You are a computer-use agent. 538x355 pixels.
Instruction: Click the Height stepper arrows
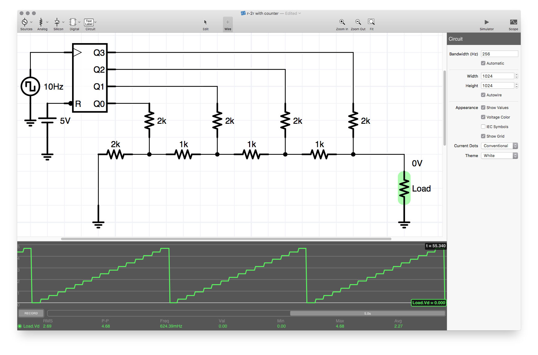point(516,86)
